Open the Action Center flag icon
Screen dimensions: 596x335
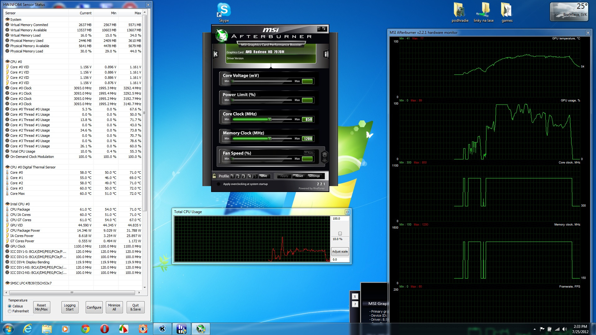pyautogui.click(x=542, y=329)
